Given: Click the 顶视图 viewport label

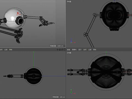Looking at the screenshot, I should point(69,2).
